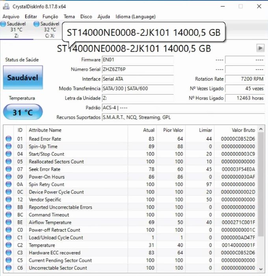The image size is (268, 276).
Task: Click the status orb for Spin Retry Count
Action: 8,184
